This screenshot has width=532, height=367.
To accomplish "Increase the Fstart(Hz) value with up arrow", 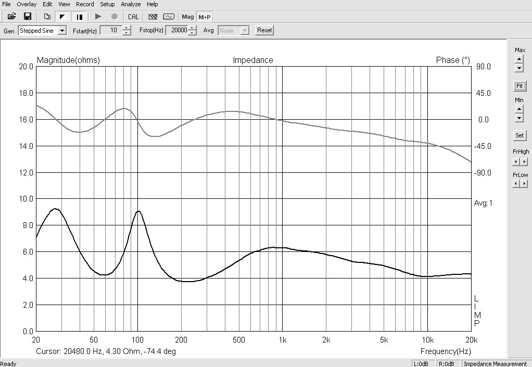I will click(x=126, y=28).
